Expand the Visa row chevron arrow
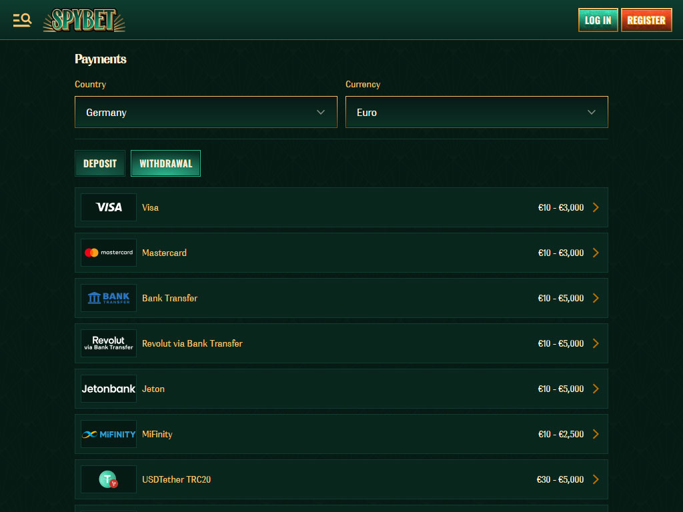683x512 pixels. 596,207
